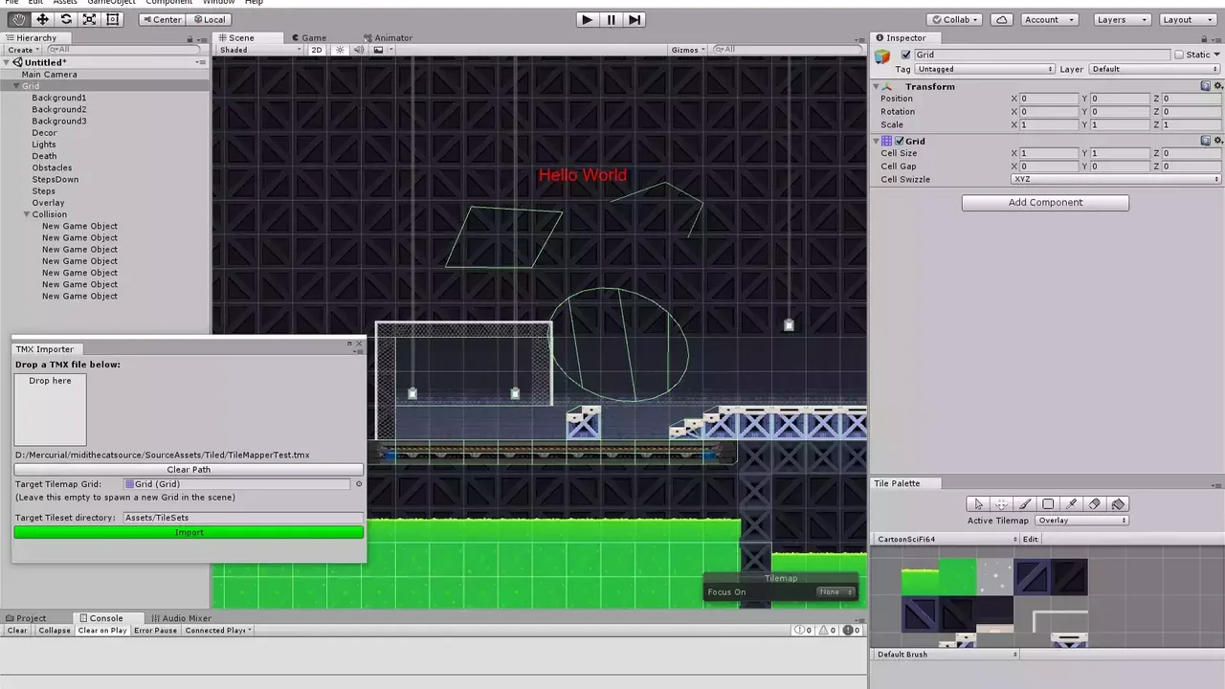This screenshot has height=689, width=1225.
Task: Click the Hierarchy panel lock icon
Action: [189, 38]
